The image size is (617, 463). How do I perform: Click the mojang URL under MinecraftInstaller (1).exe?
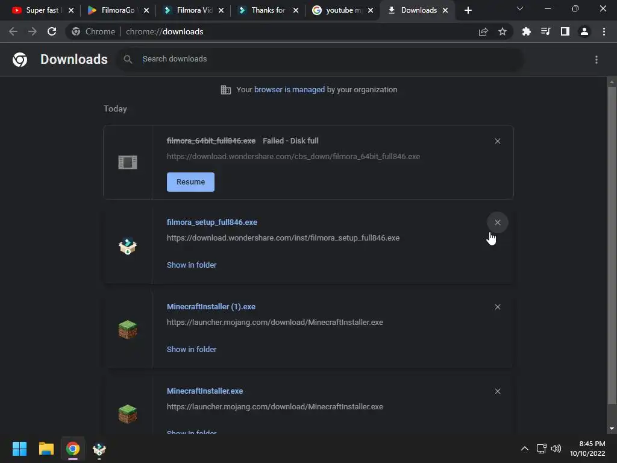pyautogui.click(x=275, y=322)
